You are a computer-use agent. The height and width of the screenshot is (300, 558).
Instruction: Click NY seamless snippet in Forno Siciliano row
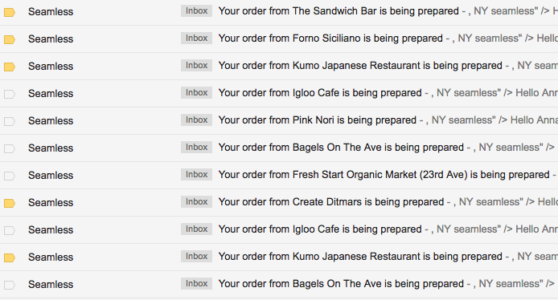tap(490, 39)
